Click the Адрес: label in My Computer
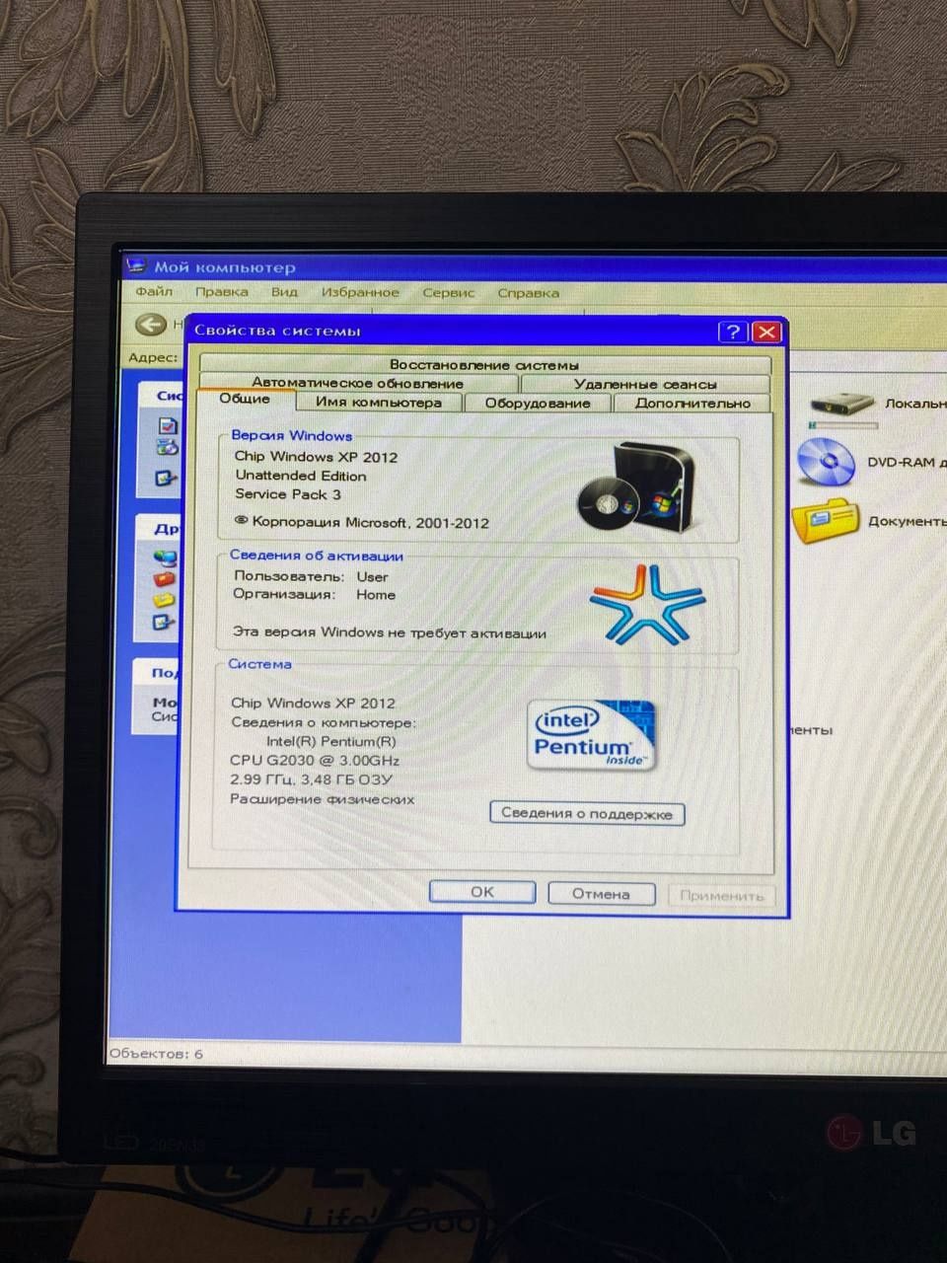Image resolution: width=947 pixels, height=1263 pixels. click(x=153, y=357)
